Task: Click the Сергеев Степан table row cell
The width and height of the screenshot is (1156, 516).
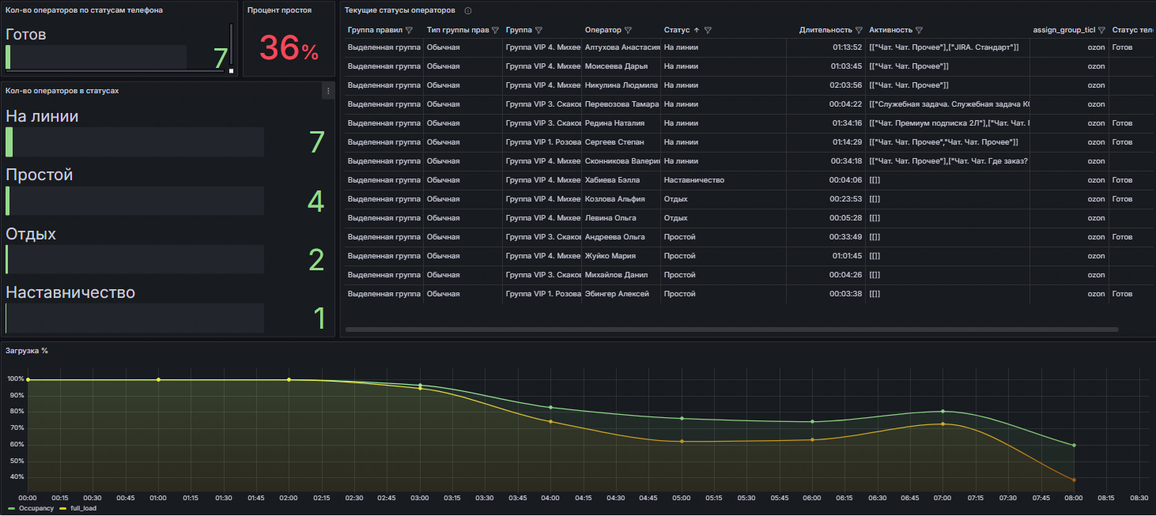Action: pos(614,142)
